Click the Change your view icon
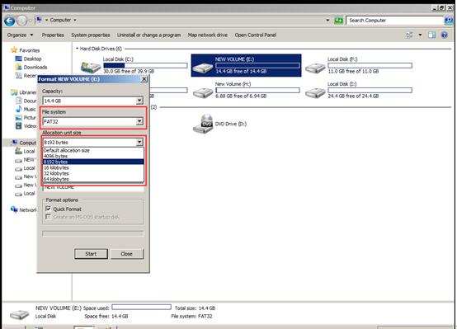Screen dimensions: 457x329 coord(409,35)
